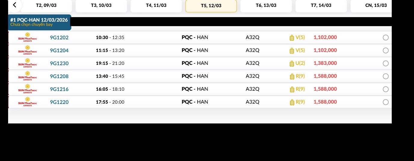Click flight number 9G1204 link
Screen dimensions: 414x161
coord(59,50)
